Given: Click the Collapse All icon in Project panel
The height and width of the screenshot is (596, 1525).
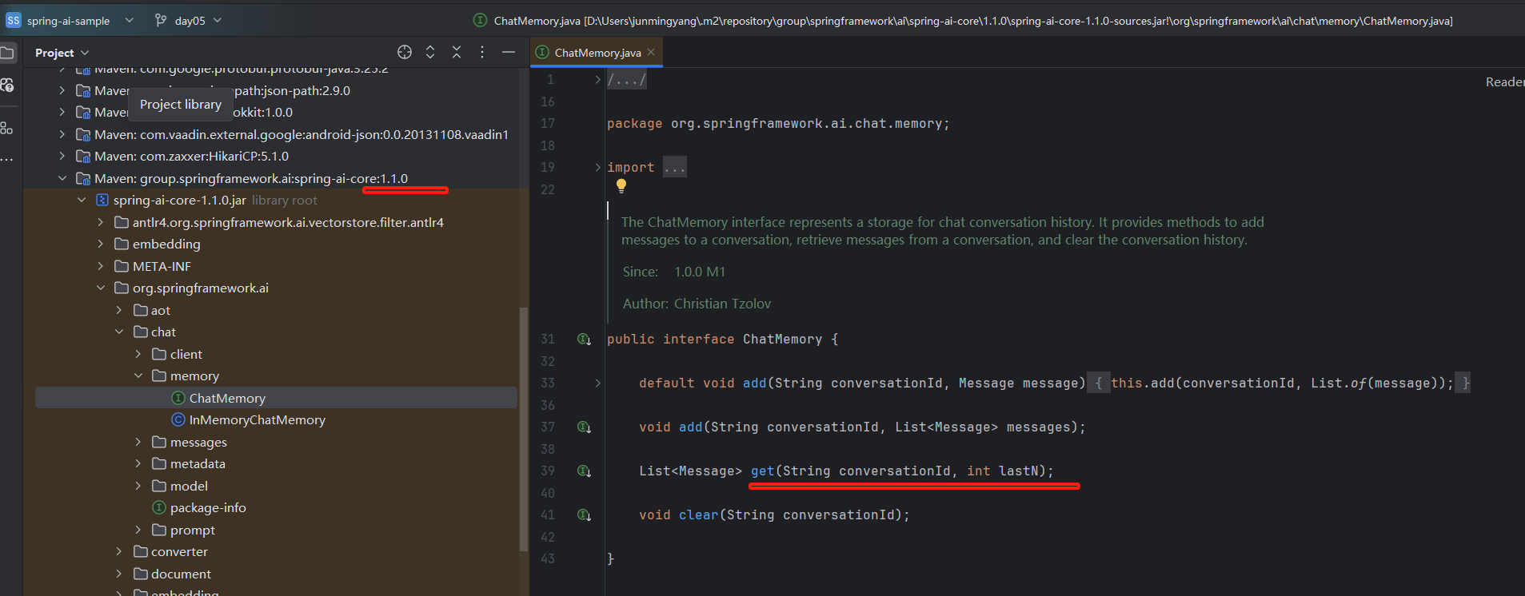Looking at the screenshot, I should click(457, 52).
